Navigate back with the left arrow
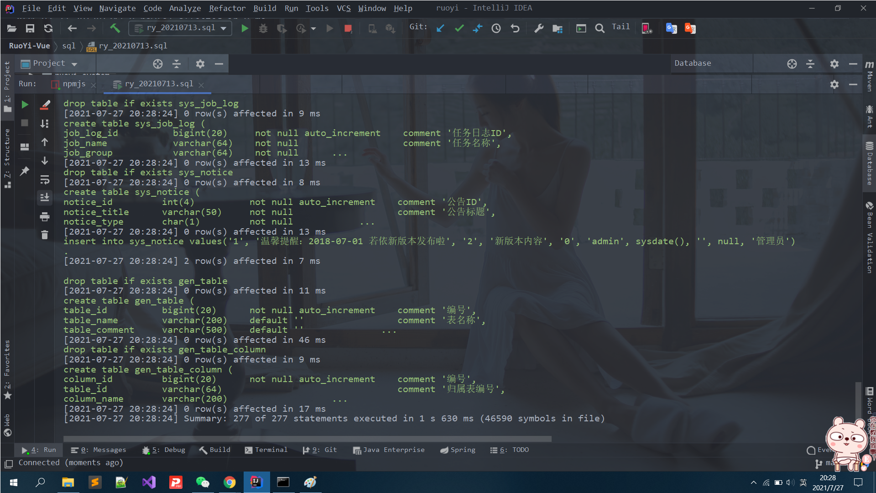This screenshot has width=876, height=493. click(72, 28)
